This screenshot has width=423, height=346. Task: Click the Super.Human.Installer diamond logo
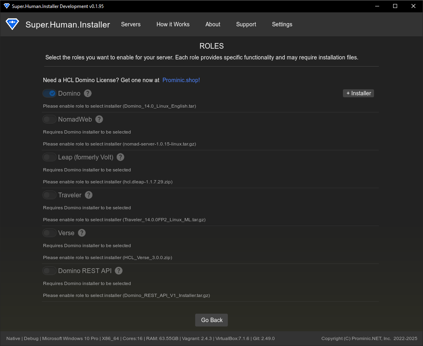[12, 24]
